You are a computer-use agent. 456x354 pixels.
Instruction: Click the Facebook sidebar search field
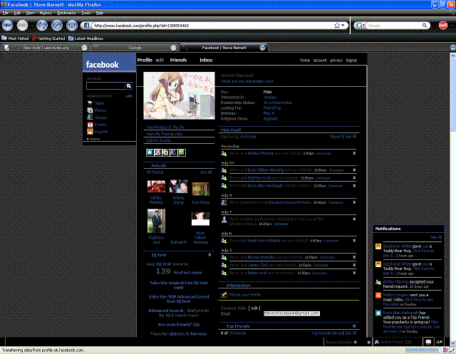tap(106, 85)
